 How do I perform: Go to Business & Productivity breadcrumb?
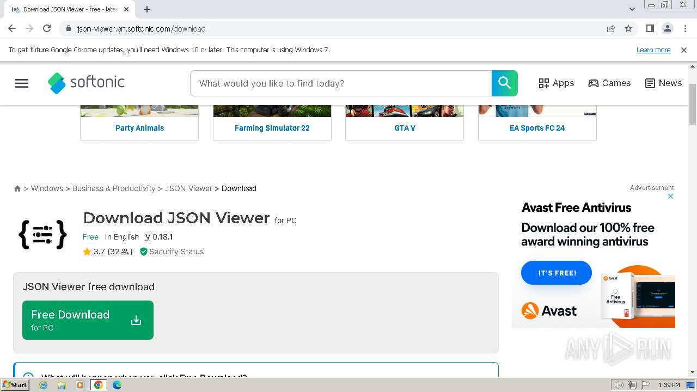114,188
